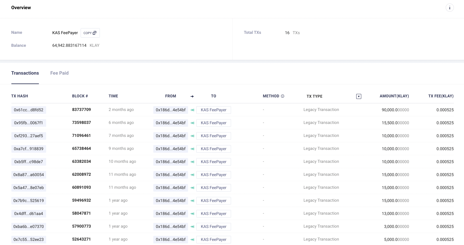Open the info icon beside Overview

pos(449,8)
